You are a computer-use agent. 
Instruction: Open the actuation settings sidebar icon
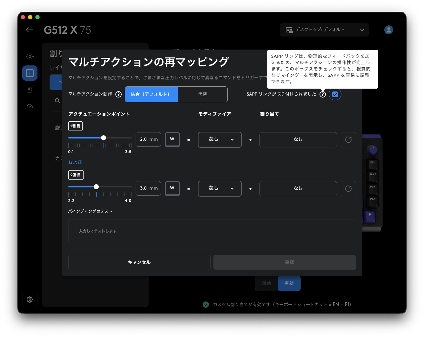click(x=30, y=90)
